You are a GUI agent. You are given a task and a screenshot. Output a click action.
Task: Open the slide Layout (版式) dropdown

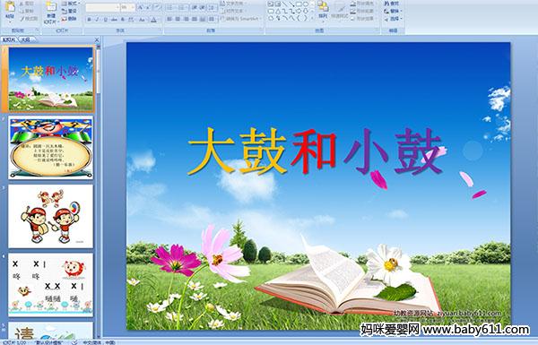[x=70, y=4]
